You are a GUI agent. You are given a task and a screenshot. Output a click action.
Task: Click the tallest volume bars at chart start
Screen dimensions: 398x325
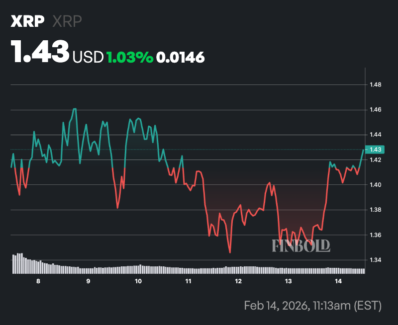(19, 263)
